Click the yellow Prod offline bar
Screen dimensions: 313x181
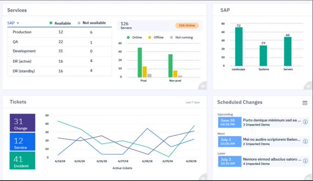coord(145,72)
